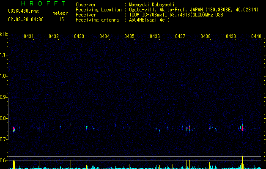The image size is (266, 169).
Task: Click the meteor count value 15
Action: coord(61,19)
